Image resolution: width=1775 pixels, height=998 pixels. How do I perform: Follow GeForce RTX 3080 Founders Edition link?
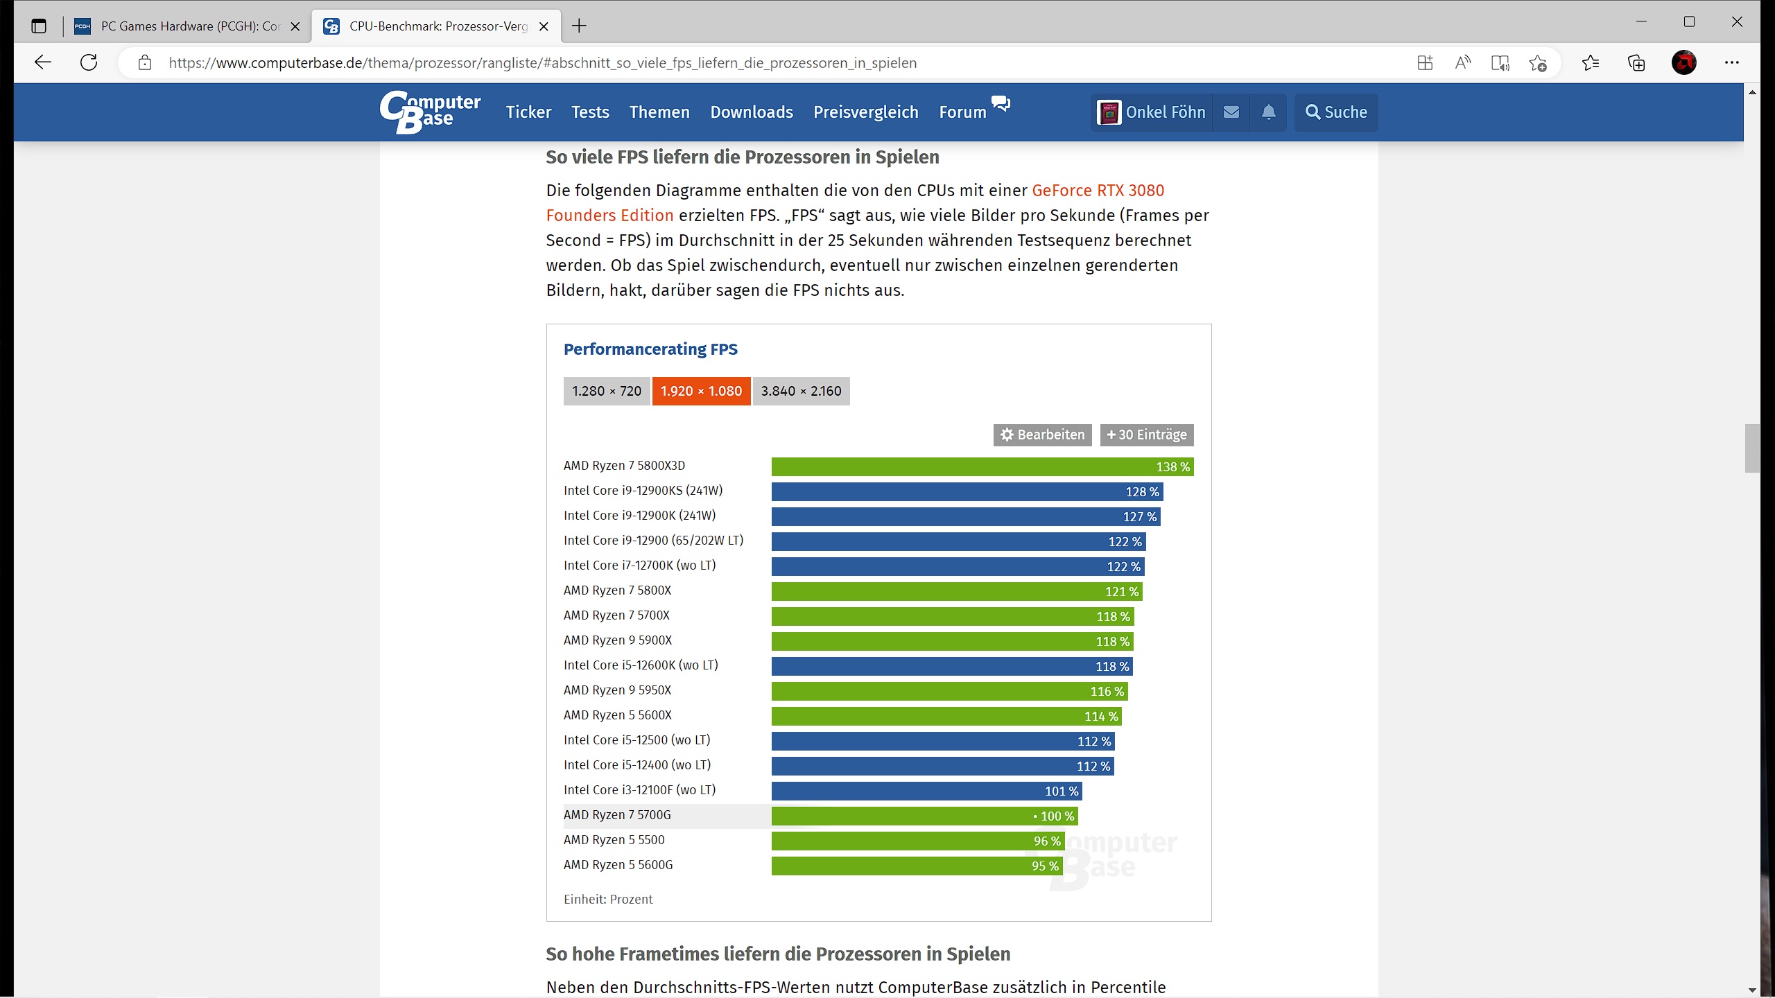(1098, 191)
